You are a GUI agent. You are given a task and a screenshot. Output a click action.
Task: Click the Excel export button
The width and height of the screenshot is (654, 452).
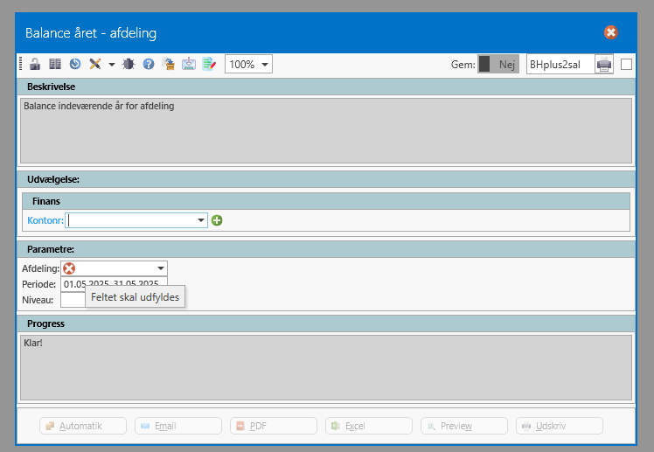pyautogui.click(x=369, y=426)
